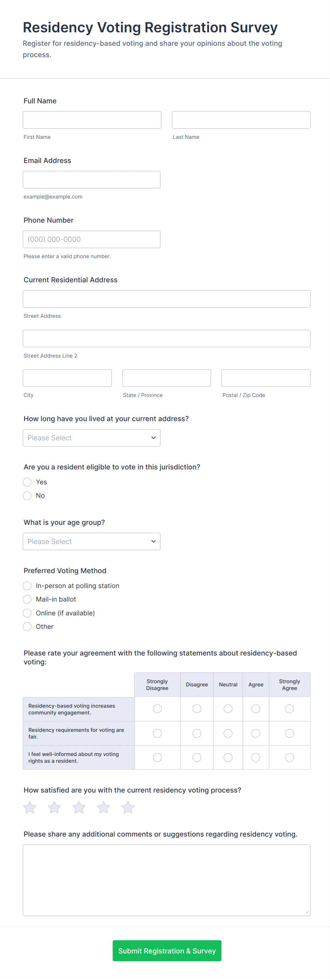Click Submit Registration & Survey button
This screenshot has height=979, width=330.
pyautogui.click(x=167, y=951)
